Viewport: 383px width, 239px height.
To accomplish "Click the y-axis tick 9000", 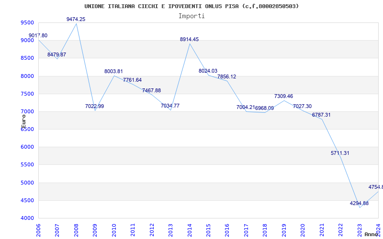I will click(27, 40).
